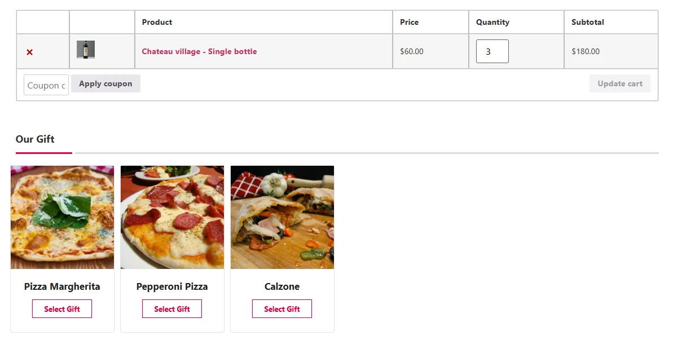The width and height of the screenshot is (682, 340).
Task: Click the Calzone title
Action: (282, 286)
